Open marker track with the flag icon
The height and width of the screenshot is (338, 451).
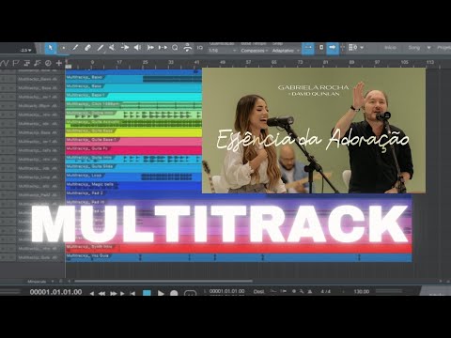coord(15,63)
